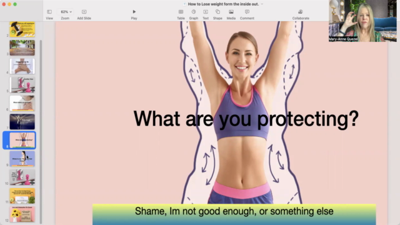Select slide 9 purple thumbnail
This screenshot has width=400, height=225.
[22, 159]
